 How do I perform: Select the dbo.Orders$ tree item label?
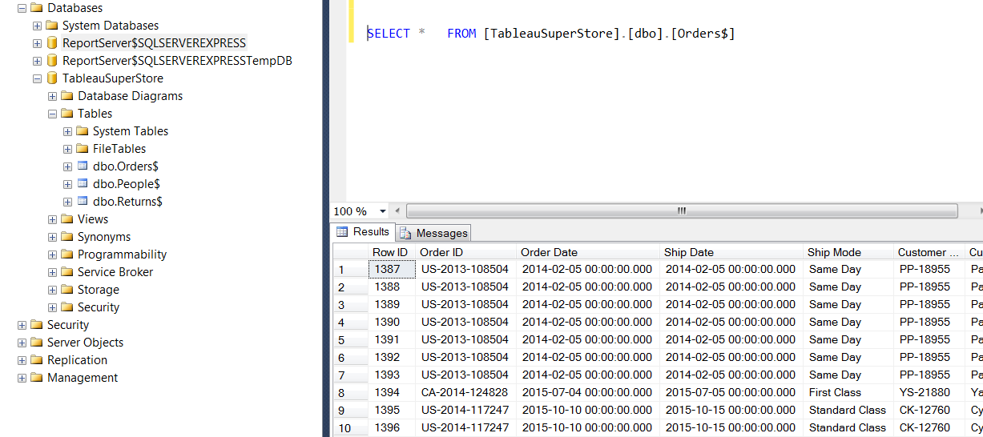click(126, 166)
